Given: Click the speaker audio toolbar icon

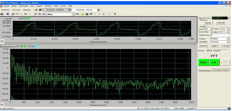Looking at the screenshot, I should [x=109, y=14].
